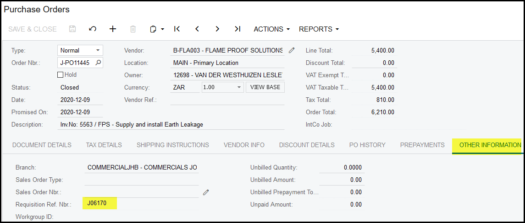The image size is (525, 223).
Task: Click the Save & Close button
Action: 33,29
